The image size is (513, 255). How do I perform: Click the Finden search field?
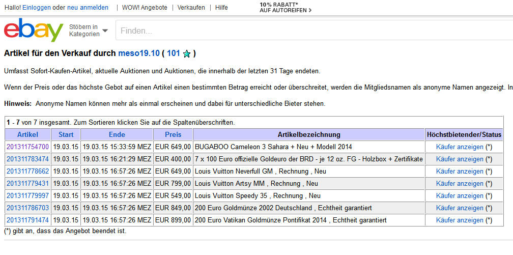pos(314,31)
